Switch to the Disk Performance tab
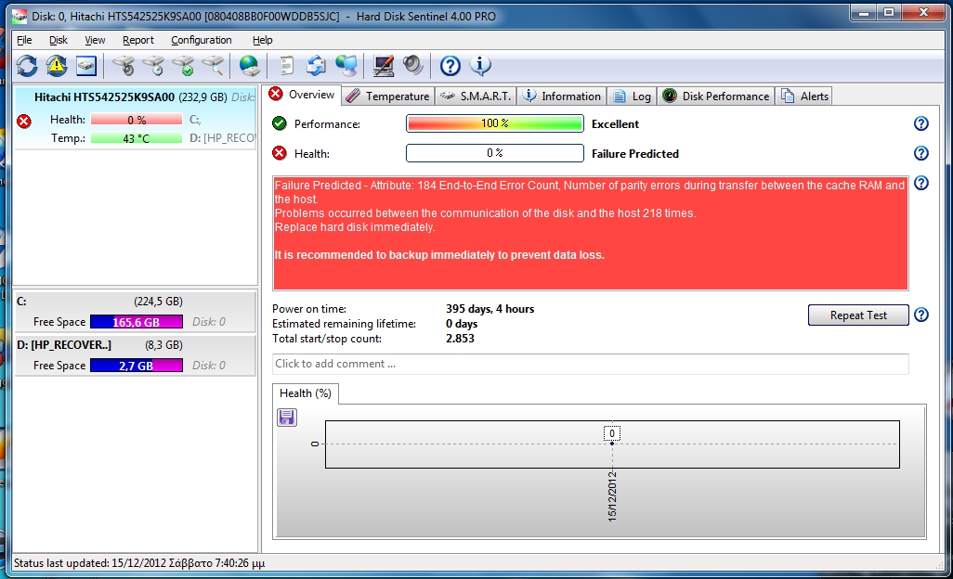953x579 pixels. [715, 96]
